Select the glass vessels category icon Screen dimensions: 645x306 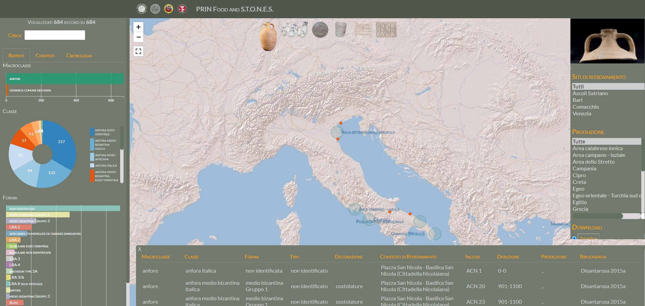point(295,30)
